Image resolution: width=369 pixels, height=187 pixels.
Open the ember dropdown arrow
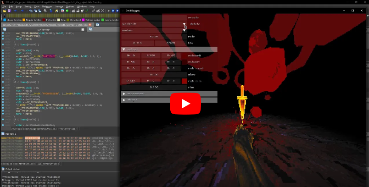(x=184, y=30)
